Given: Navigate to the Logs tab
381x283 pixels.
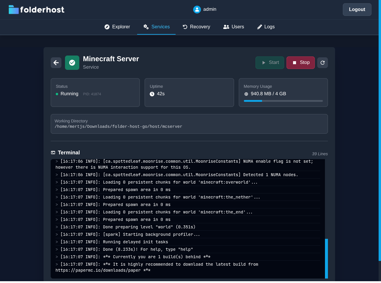Looking at the screenshot, I should [266, 27].
